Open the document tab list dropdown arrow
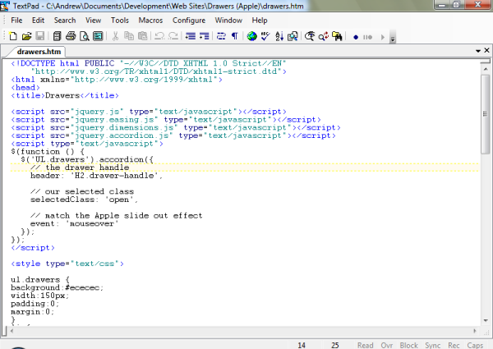The image size is (493, 349). 478,51
